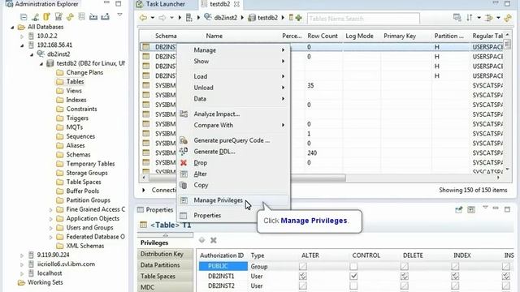Click the add privilege diamond icon

click(x=201, y=240)
